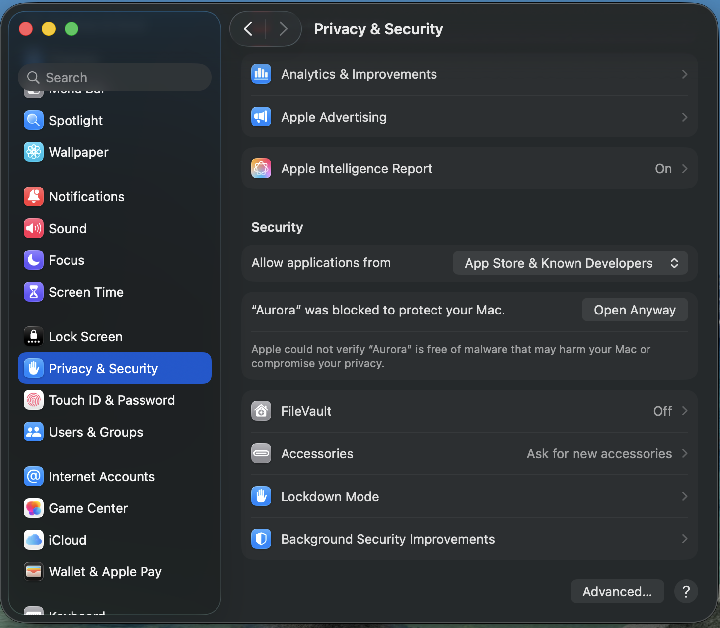The width and height of the screenshot is (720, 628).
Task: Expand Analytics & Improvements via its chevron
Action: point(685,74)
